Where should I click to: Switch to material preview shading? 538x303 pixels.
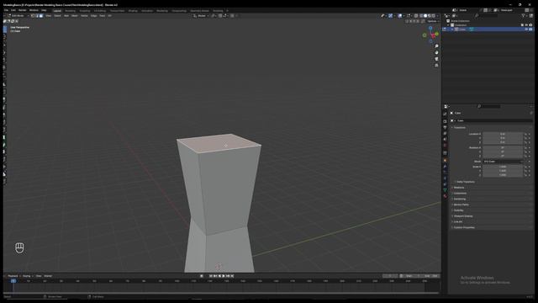click(x=430, y=16)
